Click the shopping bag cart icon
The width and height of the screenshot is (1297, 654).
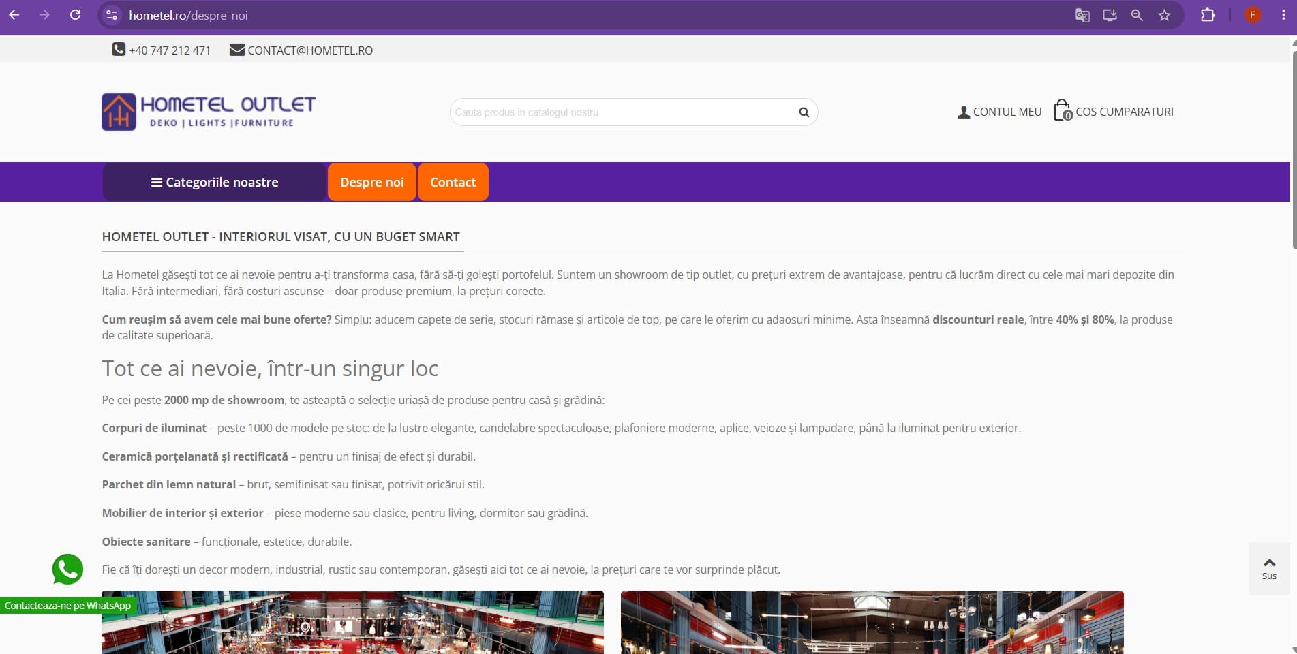(x=1063, y=110)
